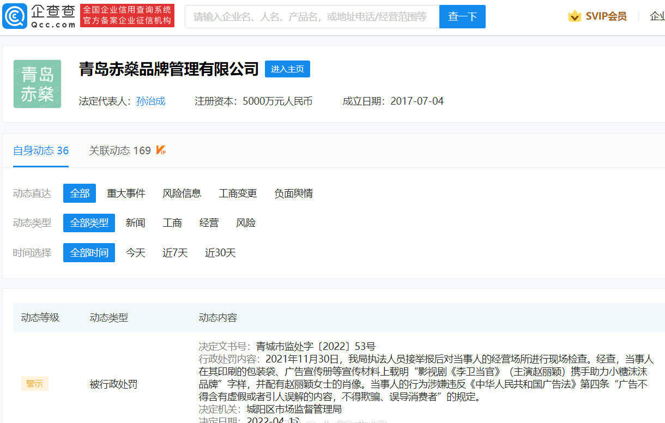
Task: Filter time to 近30天
Action: tap(220, 253)
